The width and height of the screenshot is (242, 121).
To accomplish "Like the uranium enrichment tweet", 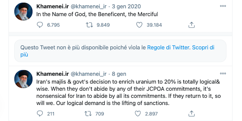I will tap(138, 114).
